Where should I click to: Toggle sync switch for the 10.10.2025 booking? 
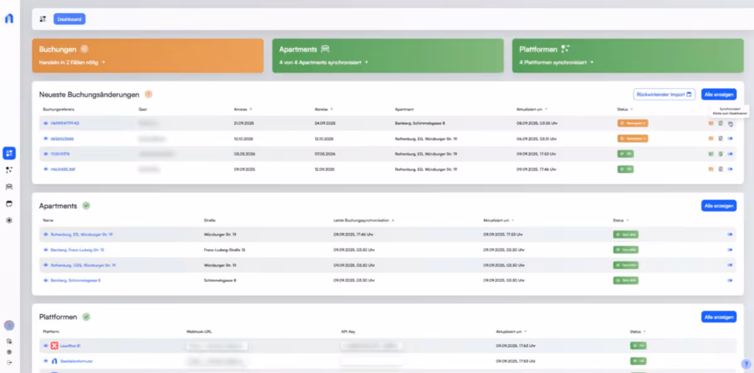730,138
